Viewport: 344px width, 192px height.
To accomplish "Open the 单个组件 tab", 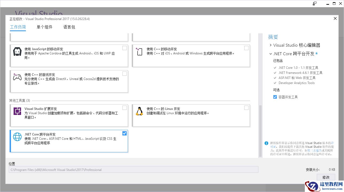I will 45,27.
